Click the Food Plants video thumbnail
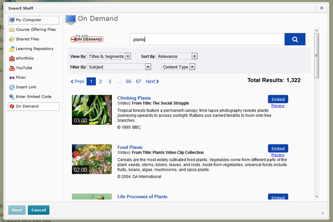The image size is (333, 222). coord(92,159)
